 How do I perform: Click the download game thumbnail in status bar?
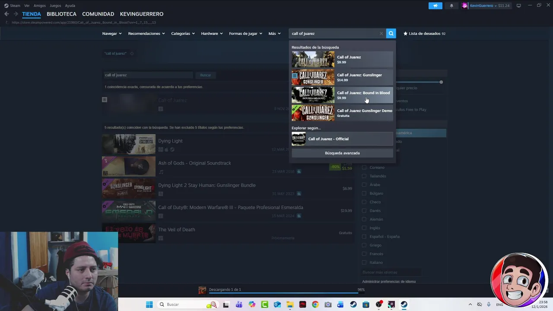point(202,290)
